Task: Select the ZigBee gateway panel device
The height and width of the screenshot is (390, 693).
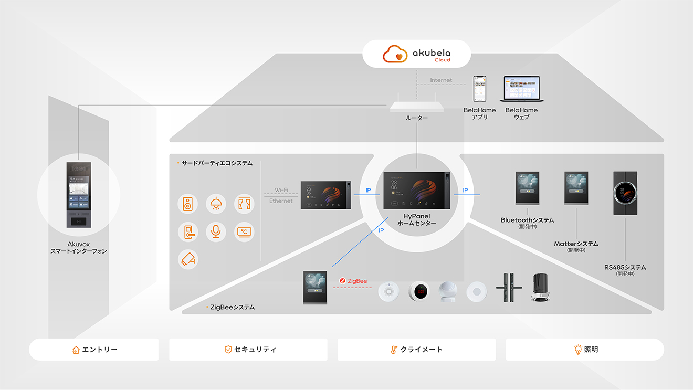Action: point(315,288)
